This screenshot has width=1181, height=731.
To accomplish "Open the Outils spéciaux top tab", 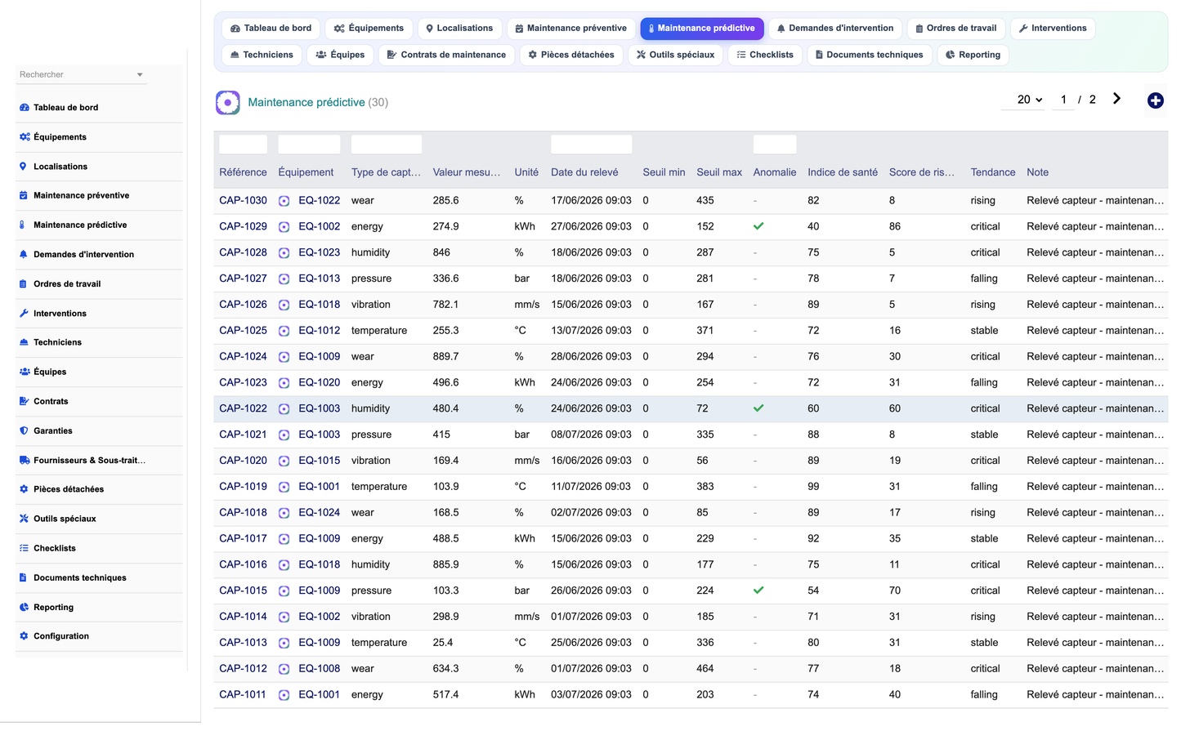I will (675, 56).
